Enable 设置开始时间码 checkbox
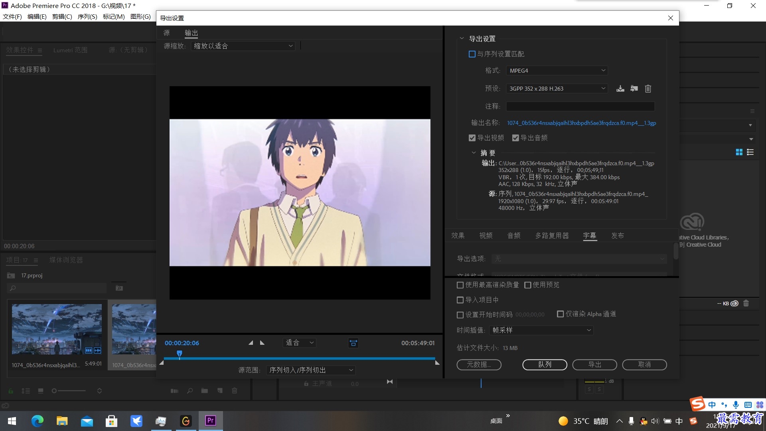Screen dimensions: 766x431 [x=460, y=315]
